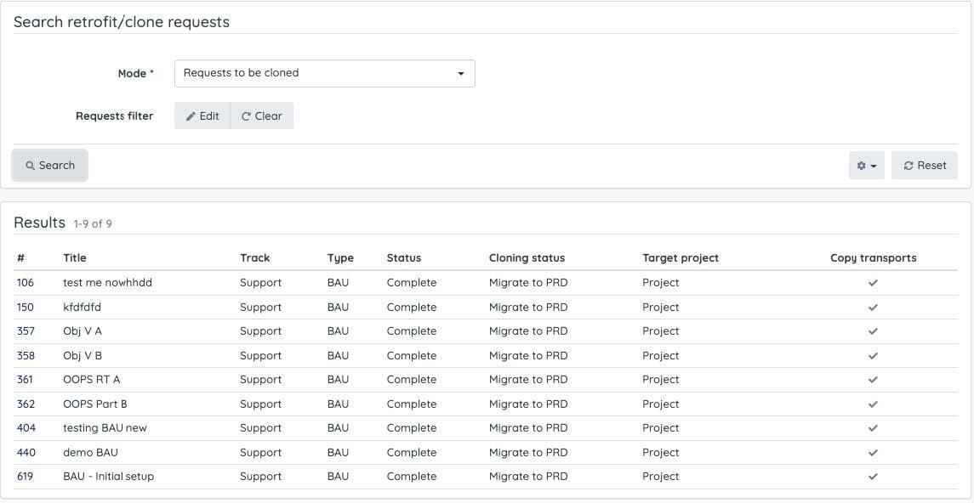Open the Mode dropdown showing Requests to be cloned

324,73
